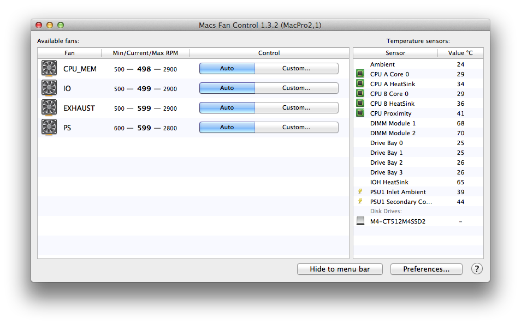Click the Disk Drives section label
The width and height of the screenshot is (521, 325).
pyautogui.click(x=386, y=211)
